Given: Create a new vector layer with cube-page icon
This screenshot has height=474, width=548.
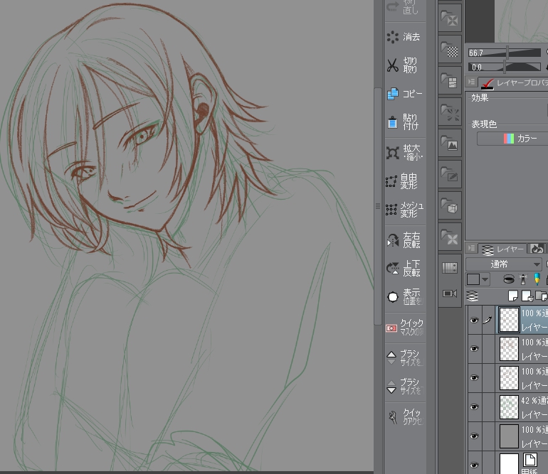Looking at the screenshot, I should point(527,296).
